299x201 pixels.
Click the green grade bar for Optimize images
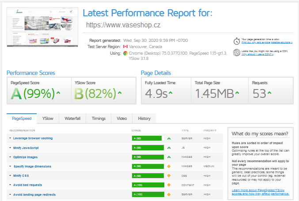pyautogui.click(x=147, y=157)
